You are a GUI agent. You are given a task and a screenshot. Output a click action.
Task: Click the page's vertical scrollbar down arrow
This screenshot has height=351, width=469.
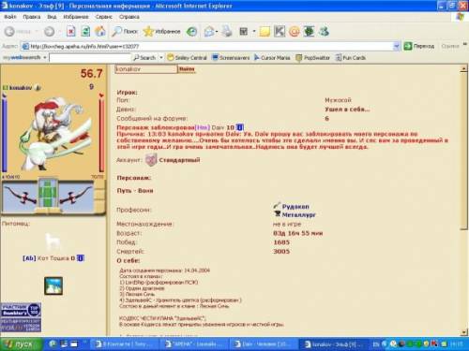pos(464,332)
